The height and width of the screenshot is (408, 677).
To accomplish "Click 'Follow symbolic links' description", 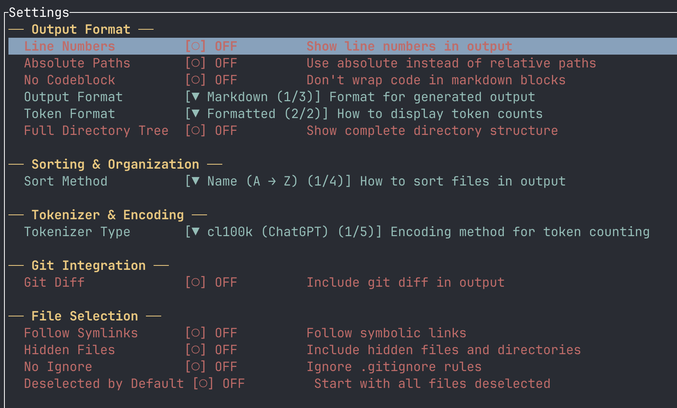I will [x=387, y=333].
